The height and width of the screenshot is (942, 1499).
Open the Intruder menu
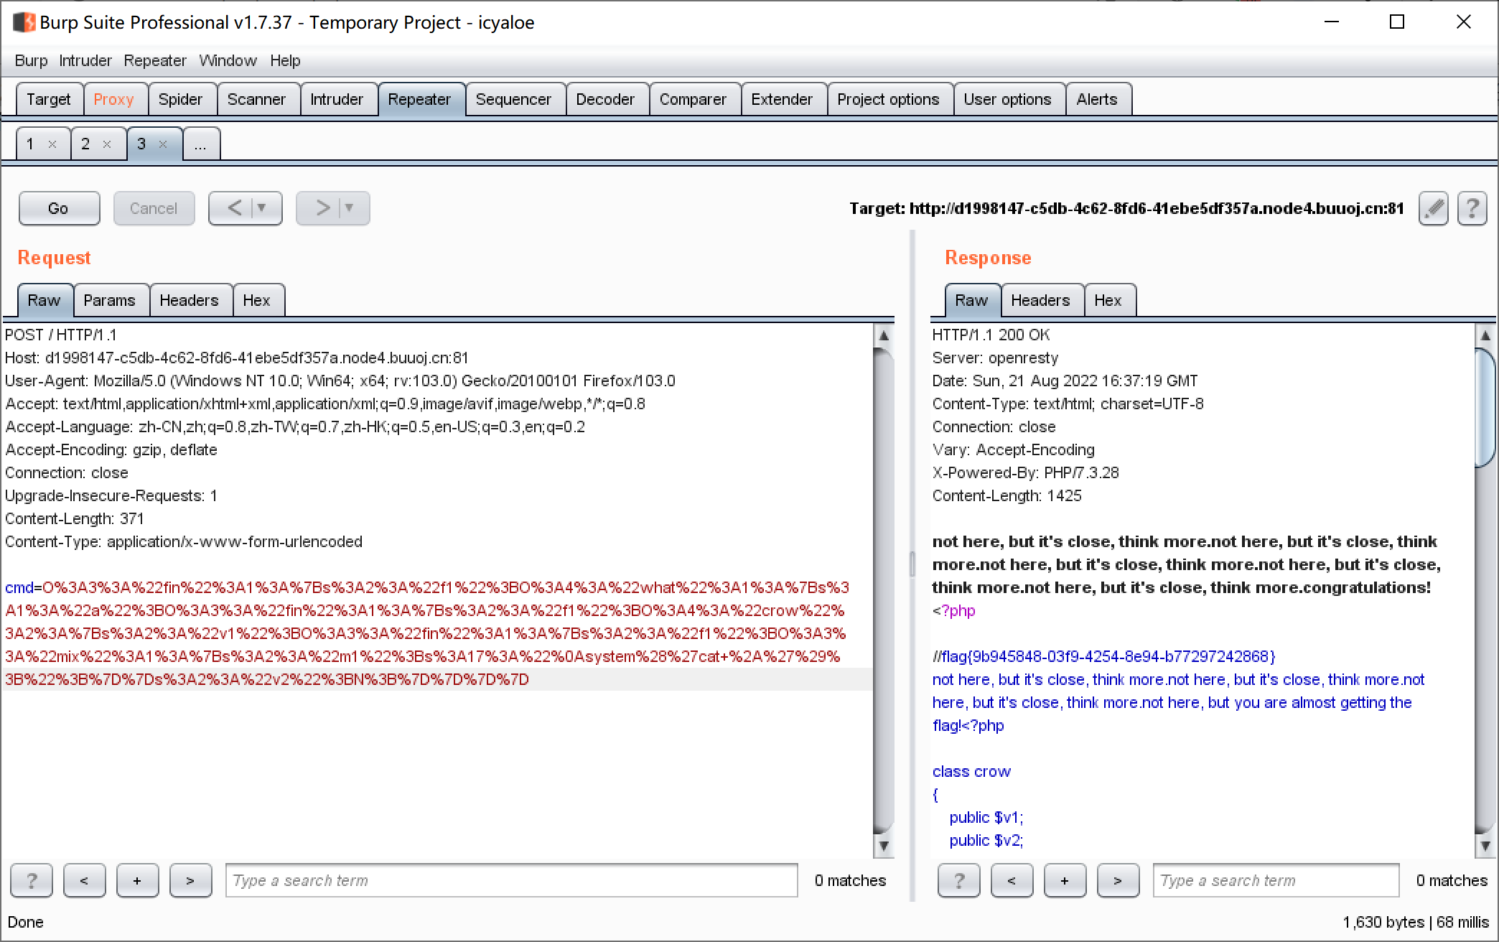[x=85, y=60]
